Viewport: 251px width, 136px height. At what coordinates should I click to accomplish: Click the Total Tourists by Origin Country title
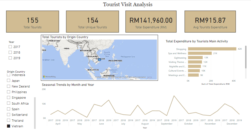pyautogui.click(x=65, y=37)
